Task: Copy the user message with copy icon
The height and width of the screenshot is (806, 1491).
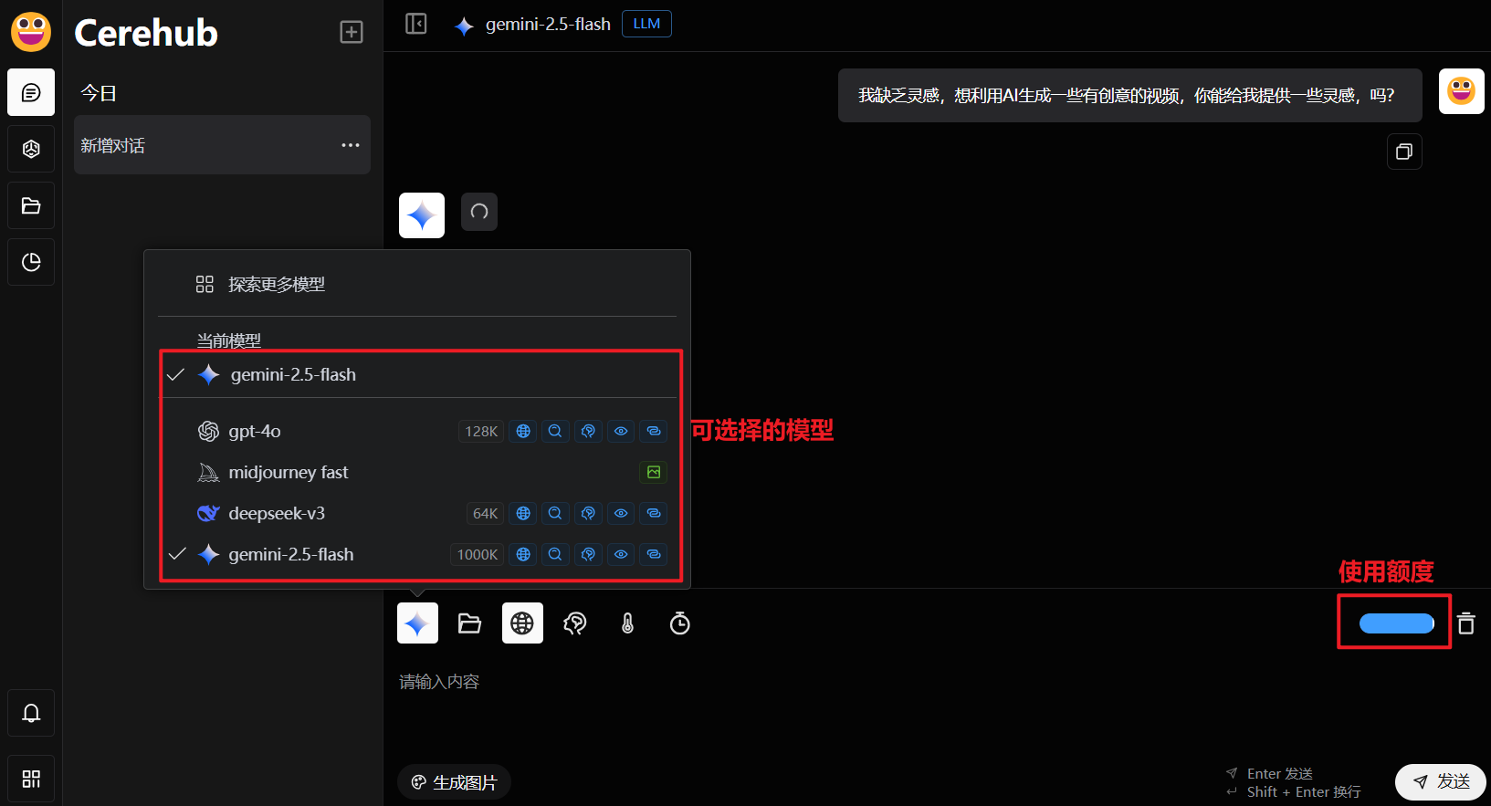Action: point(1404,152)
